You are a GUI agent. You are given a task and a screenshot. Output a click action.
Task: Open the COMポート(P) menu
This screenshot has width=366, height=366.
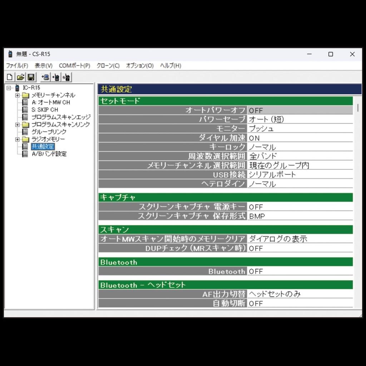tap(75, 65)
